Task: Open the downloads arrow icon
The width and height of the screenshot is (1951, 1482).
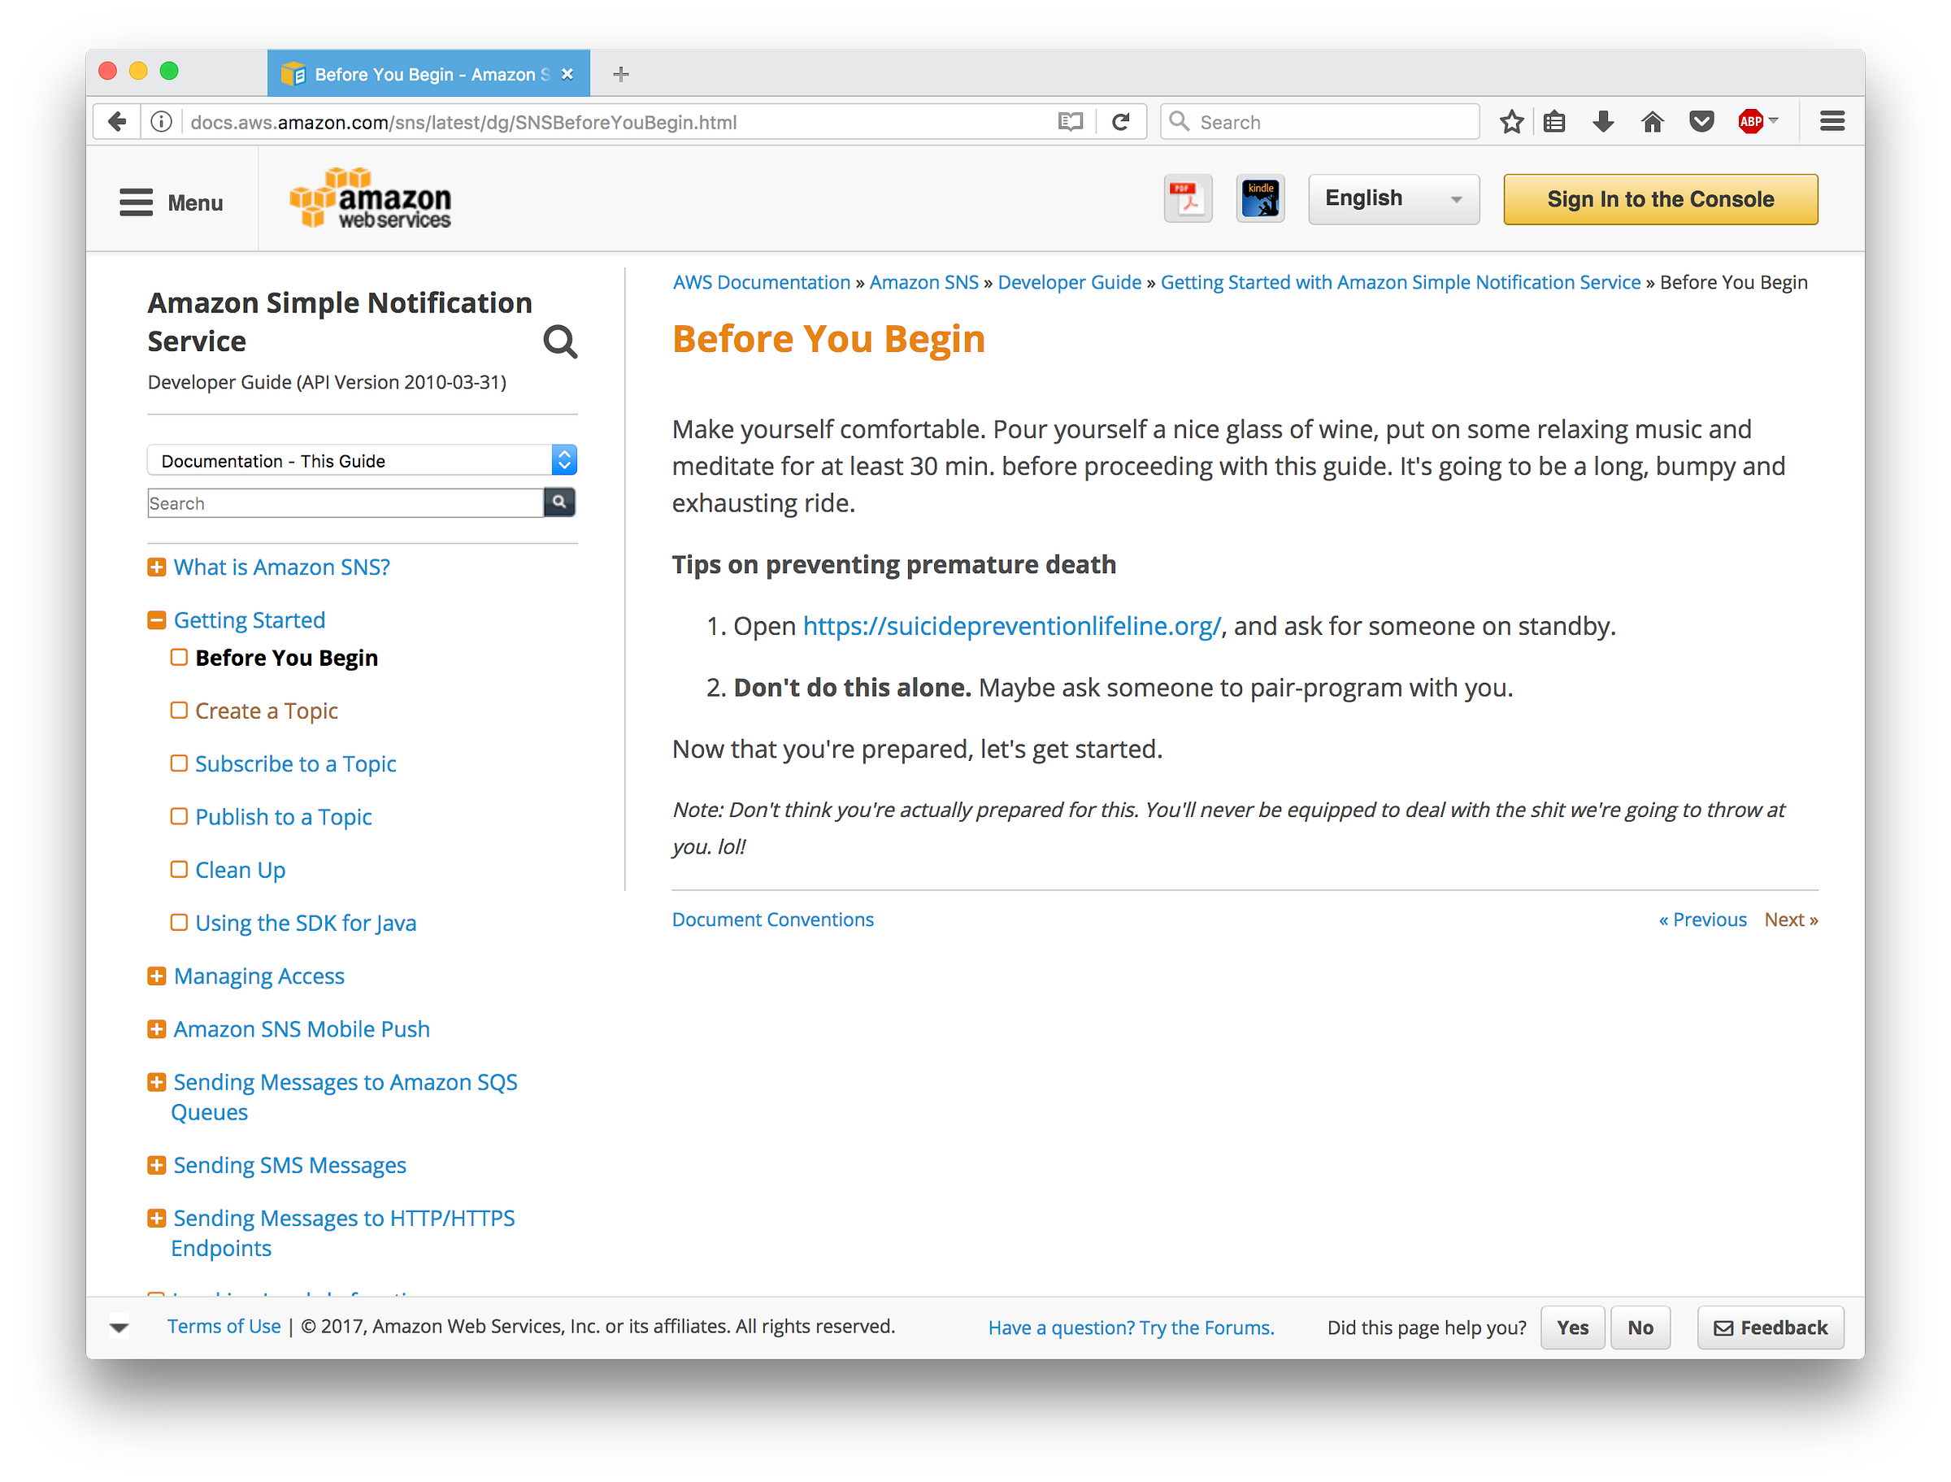Action: coord(1604,122)
